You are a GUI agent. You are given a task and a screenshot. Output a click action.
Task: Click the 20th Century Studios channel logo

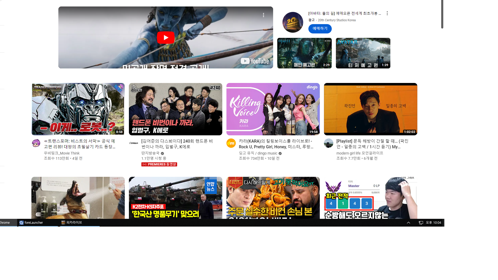pyautogui.click(x=293, y=22)
